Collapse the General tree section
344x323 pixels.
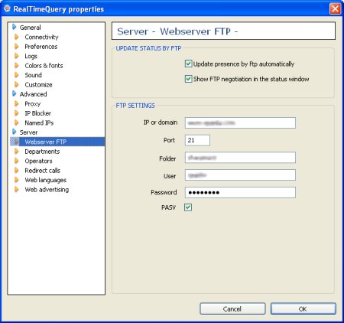point(15,27)
